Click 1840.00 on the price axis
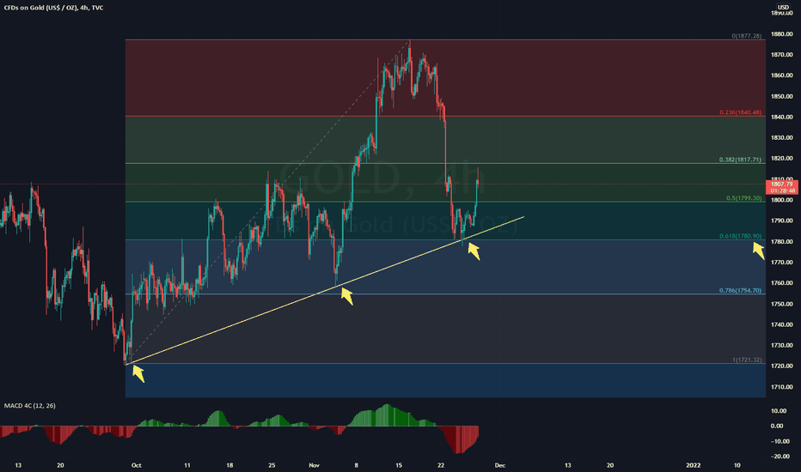The image size is (801, 472). click(x=781, y=117)
